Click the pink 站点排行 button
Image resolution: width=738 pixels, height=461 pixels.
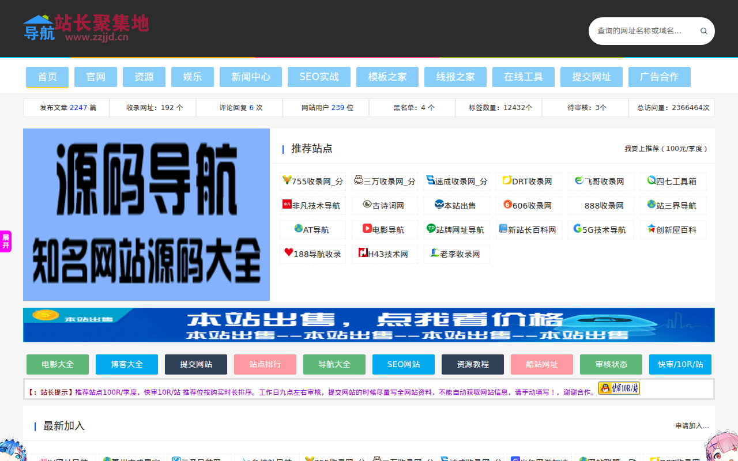[x=265, y=365]
